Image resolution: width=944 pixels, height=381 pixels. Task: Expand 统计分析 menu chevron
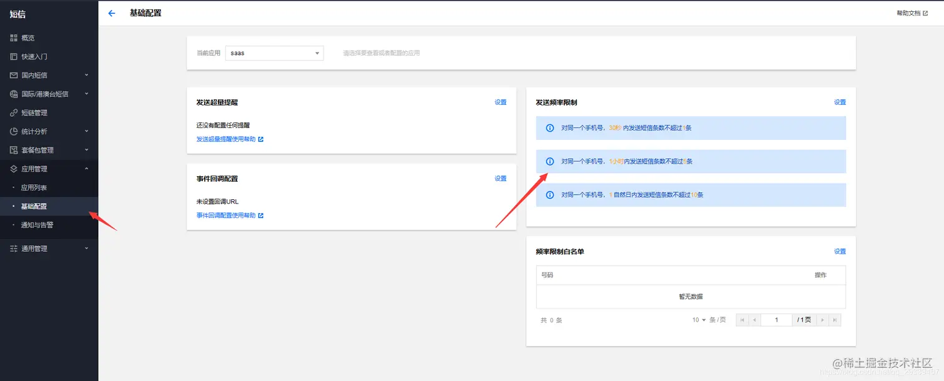(x=87, y=131)
